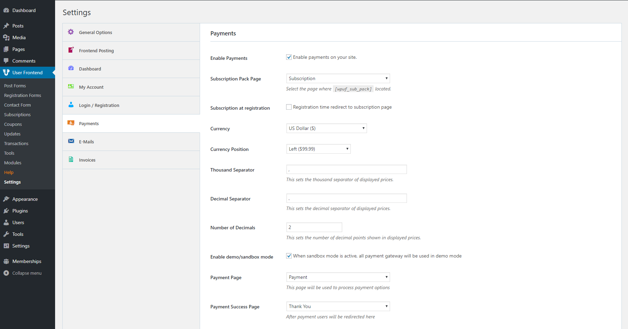Click the Invoices document icon
This screenshot has height=329, width=628.
click(71, 160)
